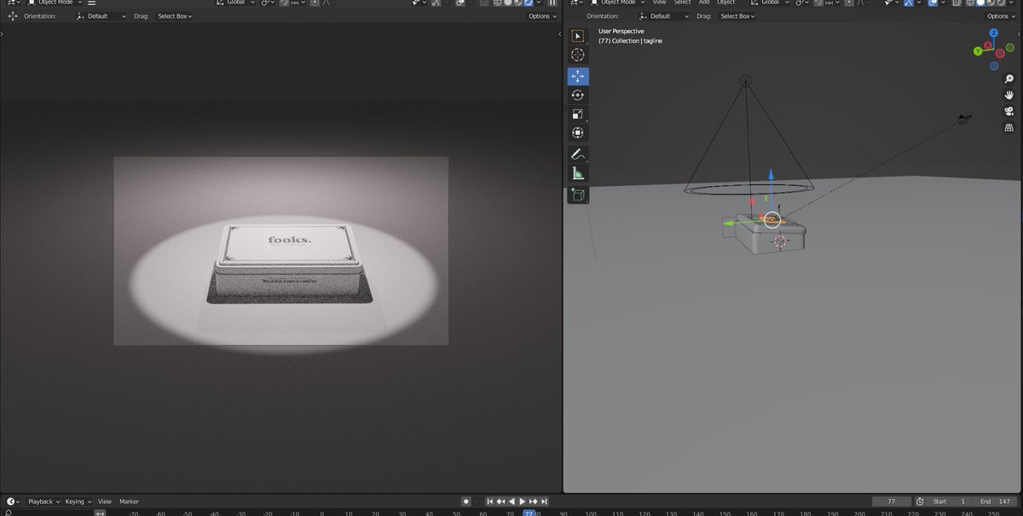
Task: Play the animation forward
Action: (x=522, y=502)
